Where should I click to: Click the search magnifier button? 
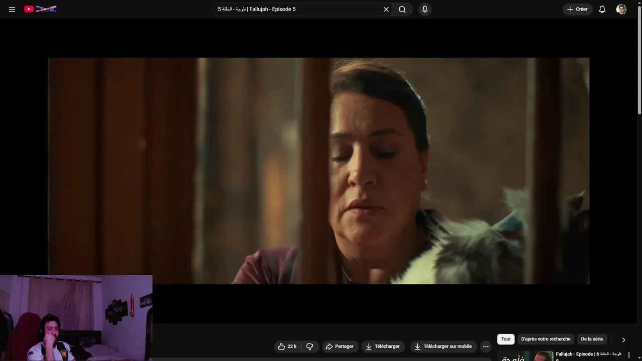[x=402, y=9]
